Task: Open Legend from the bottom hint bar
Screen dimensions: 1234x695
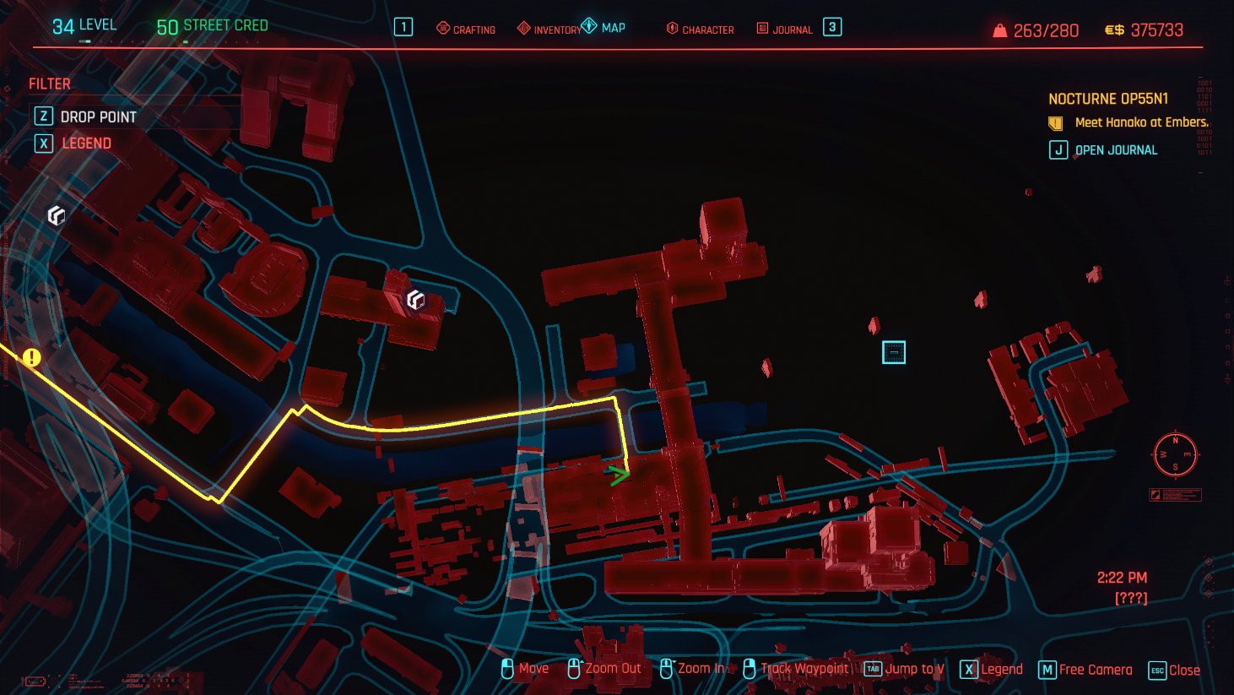Action: [x=1002, y=670]
